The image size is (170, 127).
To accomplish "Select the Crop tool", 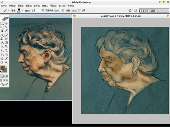I will (2, 30).
